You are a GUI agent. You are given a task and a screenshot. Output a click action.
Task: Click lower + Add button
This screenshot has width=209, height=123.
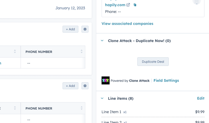coord(70,86)
